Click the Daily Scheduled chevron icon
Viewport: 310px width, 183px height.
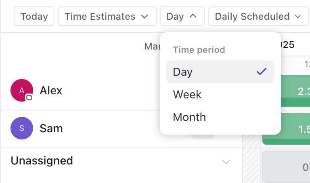[x=298, y=17]
